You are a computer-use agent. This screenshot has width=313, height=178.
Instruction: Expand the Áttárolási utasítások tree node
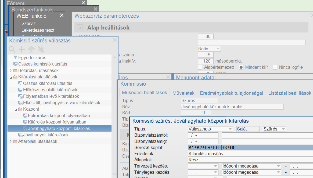(10, 141)
